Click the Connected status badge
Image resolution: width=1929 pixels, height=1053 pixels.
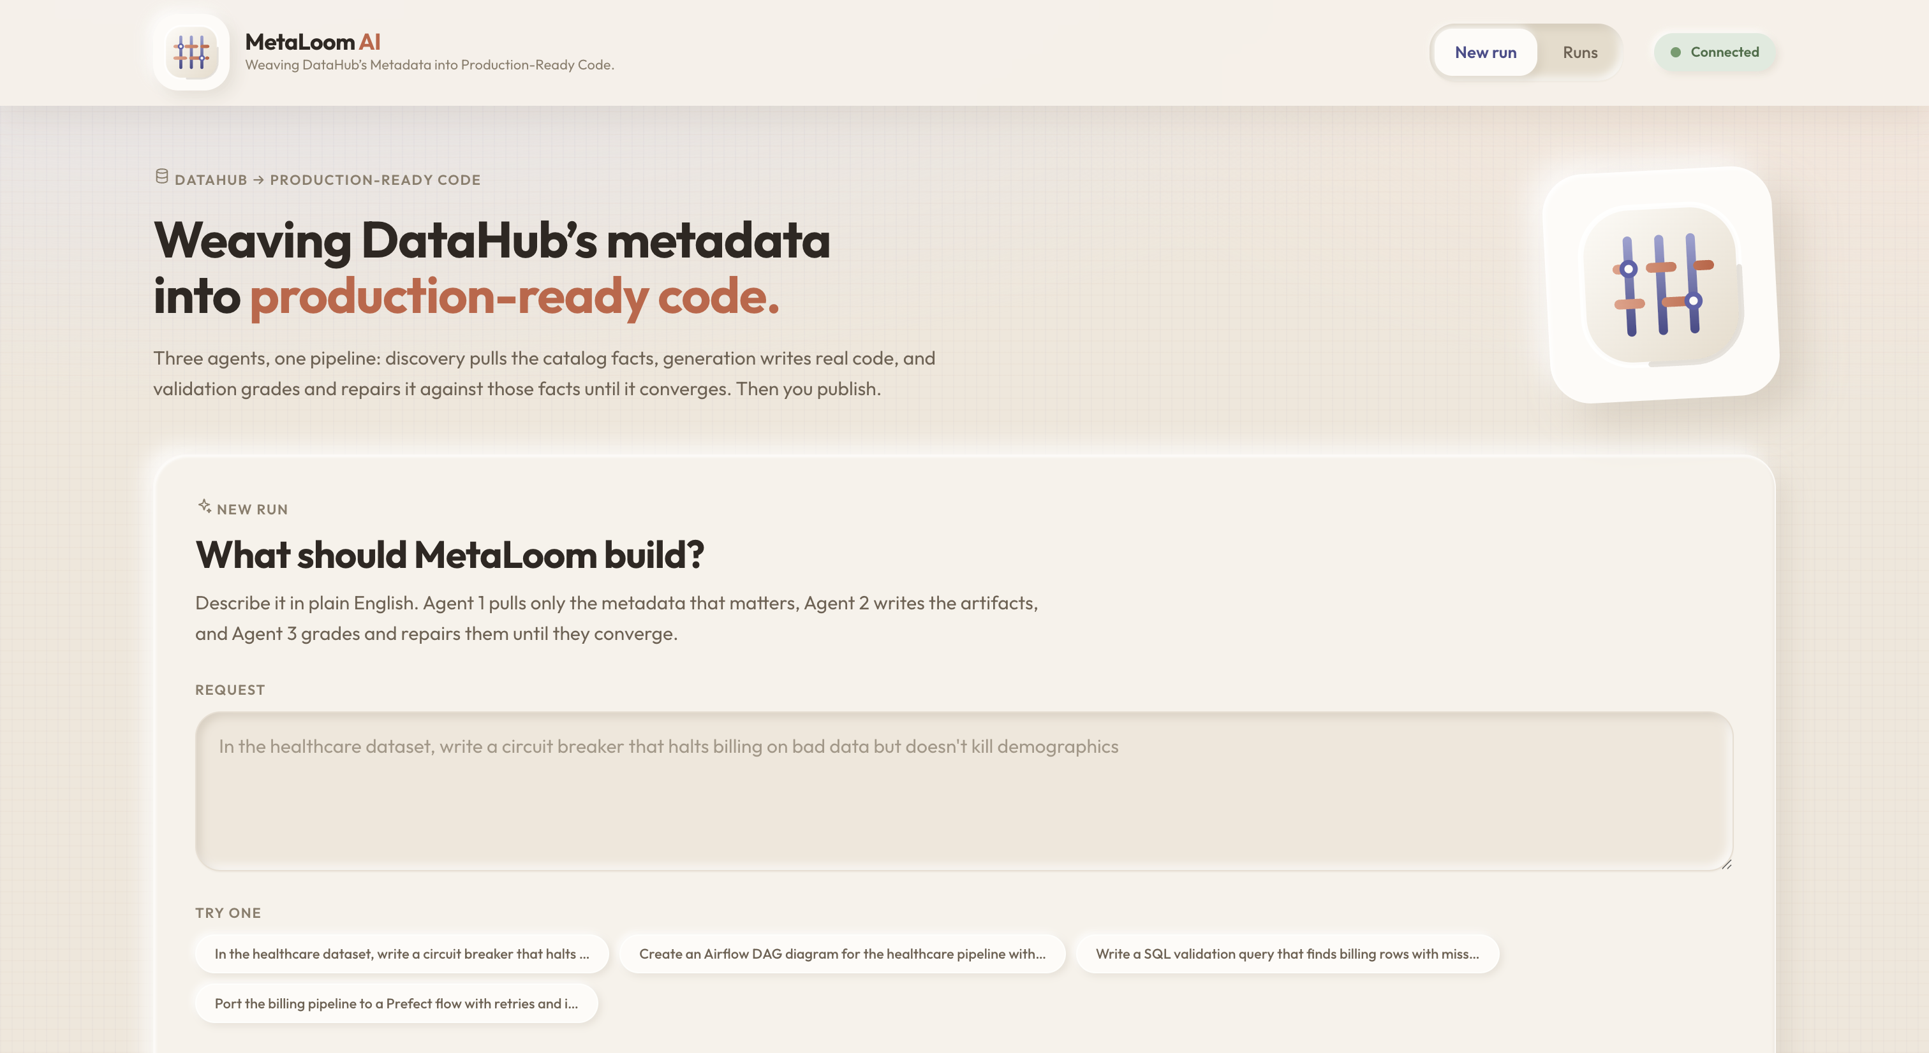click(x=1715, y=52)
